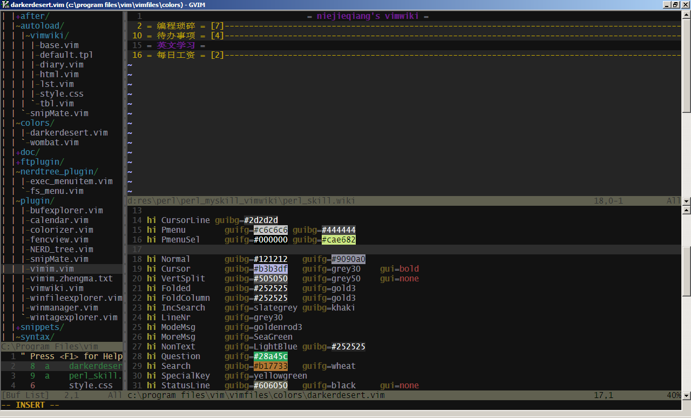Click the 英文学习 wiki heading

tap(176, 45)
